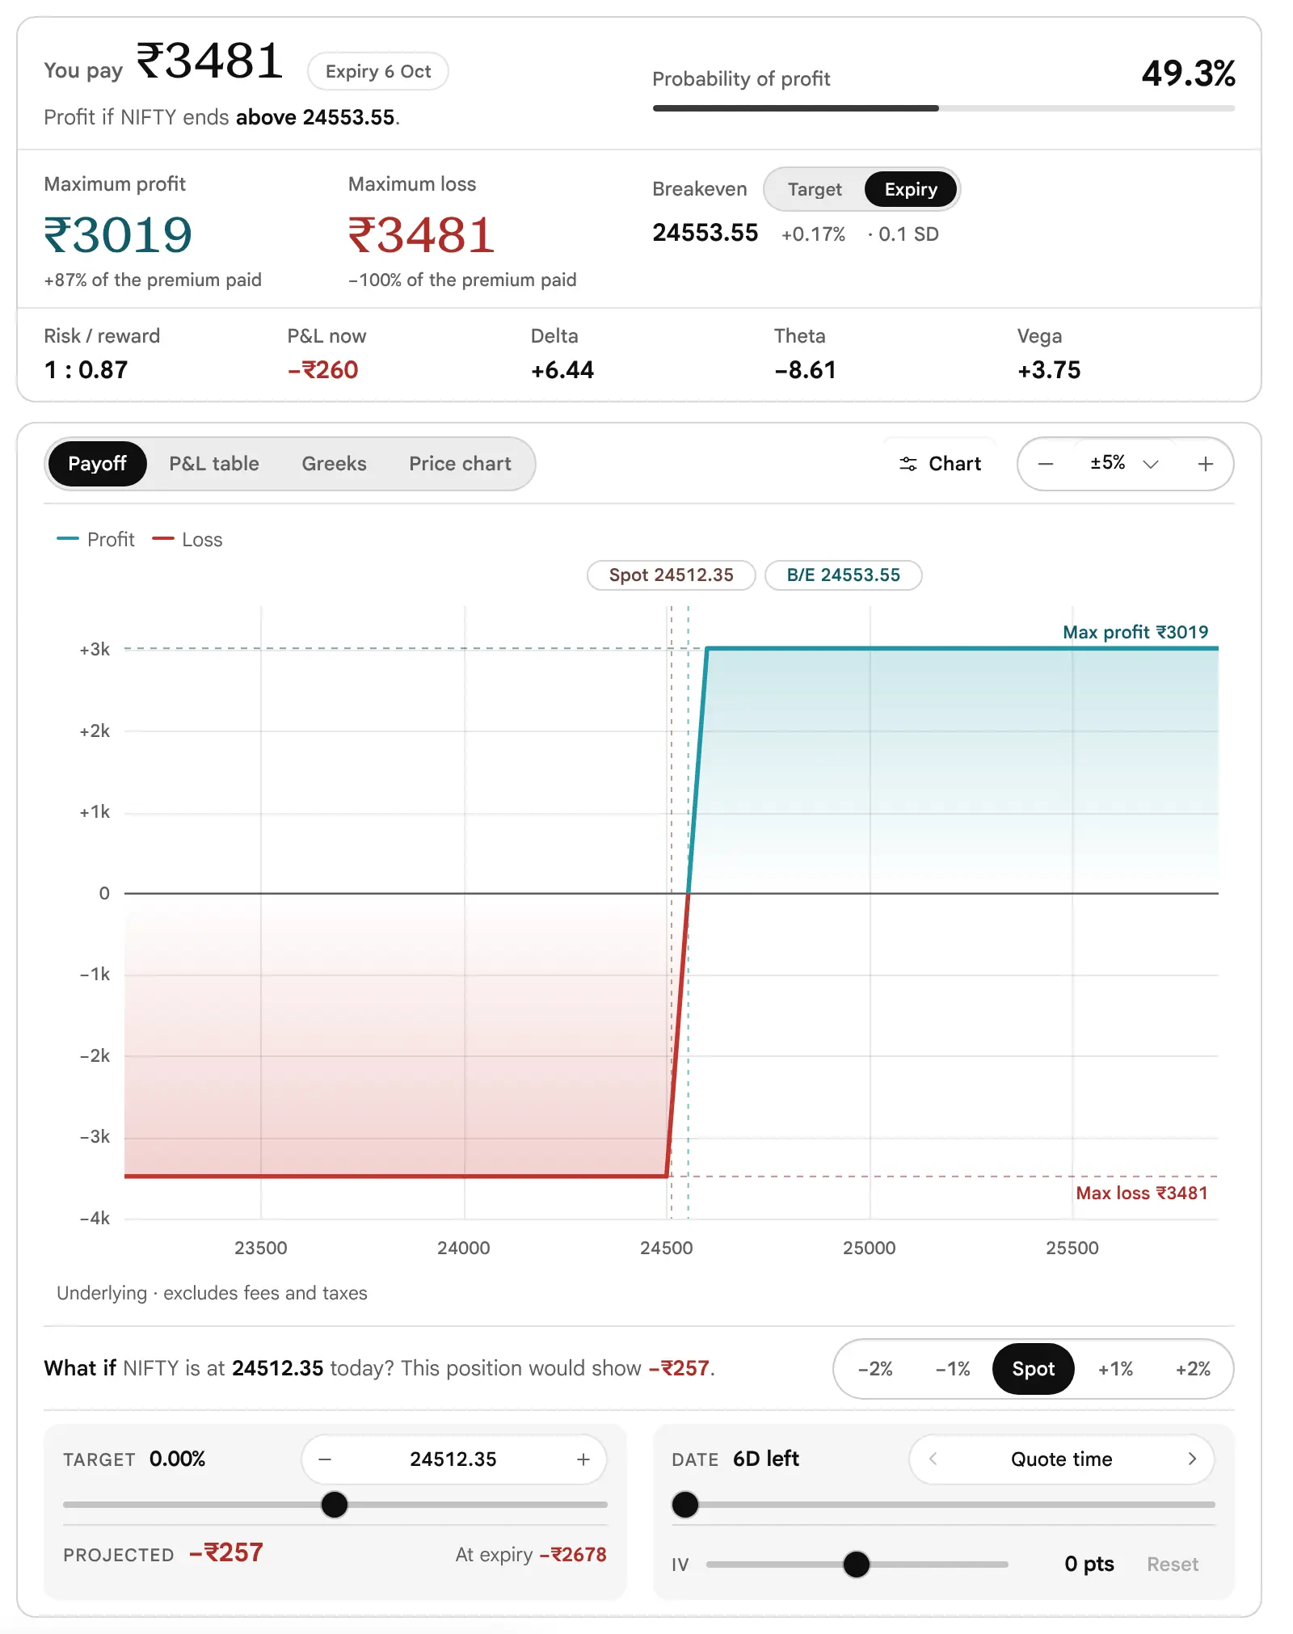Screen dimensions: 1293x1634
Task: Select the −1% what-if scenario
Action: (x=953, y=1369)
